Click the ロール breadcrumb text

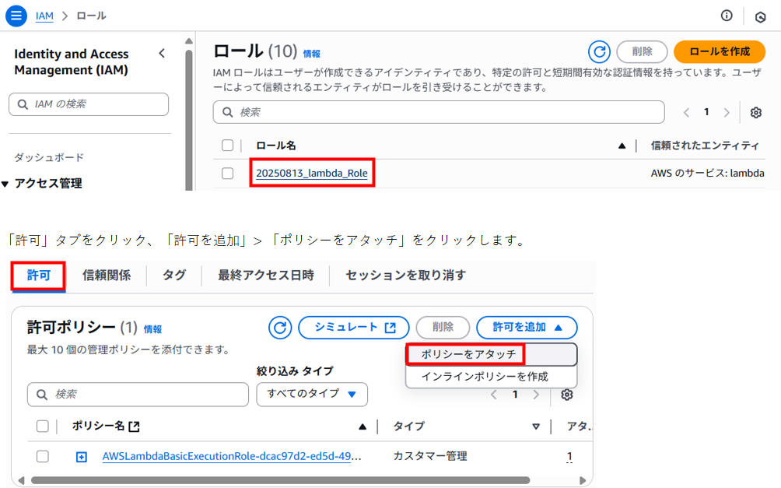tap(91, 16)
